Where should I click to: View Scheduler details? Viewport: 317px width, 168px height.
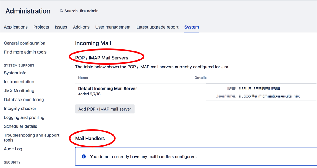pos(21,126)
